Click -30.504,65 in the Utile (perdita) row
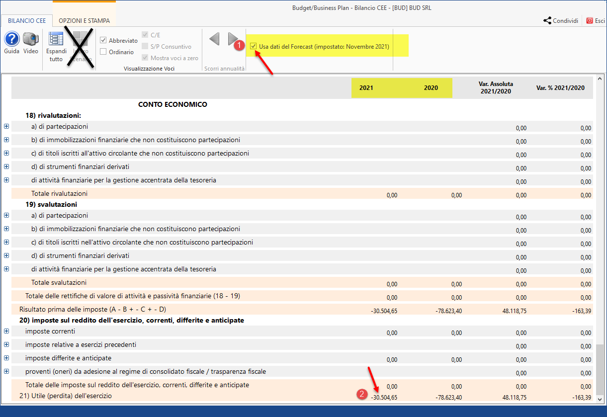 (384, 398)
